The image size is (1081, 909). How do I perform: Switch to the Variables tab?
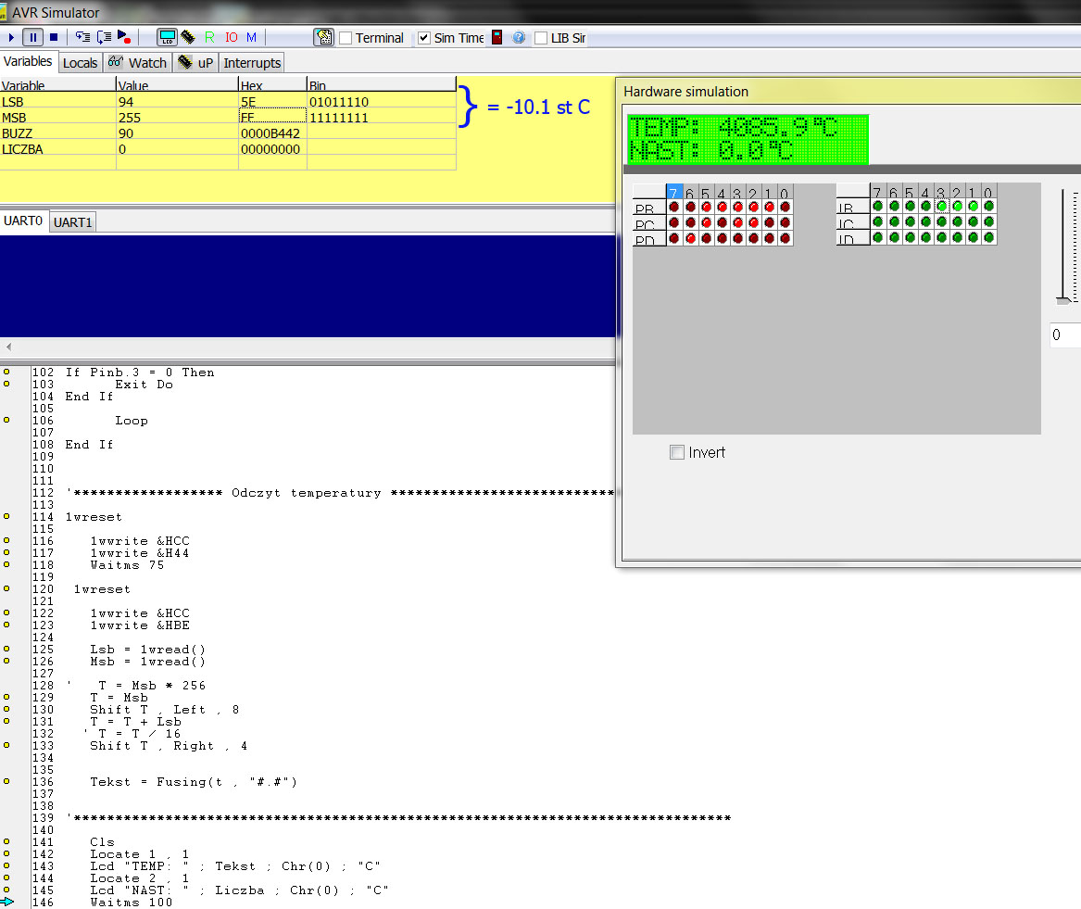(28, 61)
